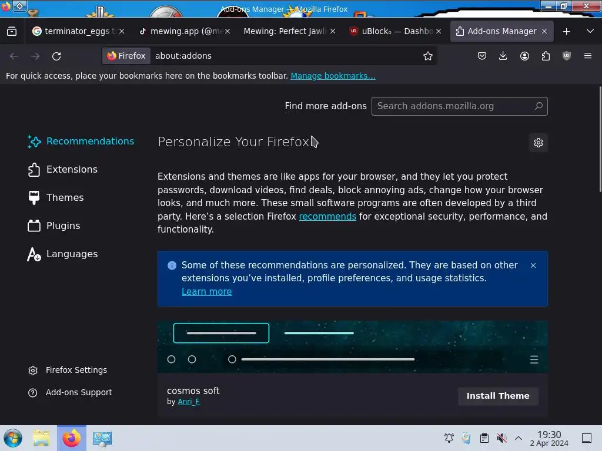Click Learn more in the blue notice
The width and height of the screenshot is (602, 451).
point(206,291)
